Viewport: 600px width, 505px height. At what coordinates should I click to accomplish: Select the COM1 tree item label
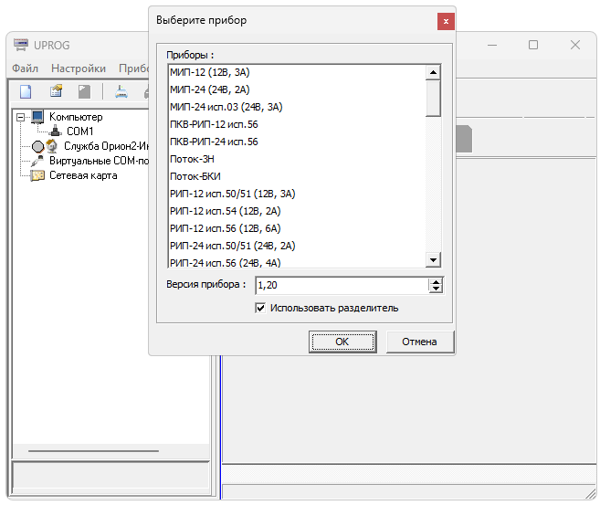pyautogui.click(x=80, y=132)
